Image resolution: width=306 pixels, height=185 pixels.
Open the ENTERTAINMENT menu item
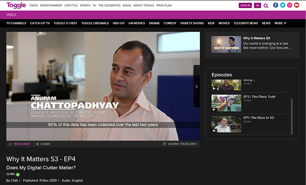click(x=51, y=5)
